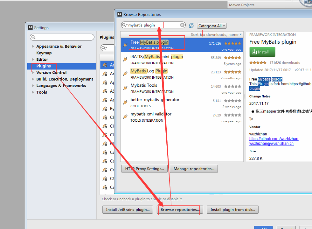Image resolution: width=312 pixels, height=229 pixels.
Task: Click the star rating of Free MyBatis plugin
Action: click(x=232, y=43)
